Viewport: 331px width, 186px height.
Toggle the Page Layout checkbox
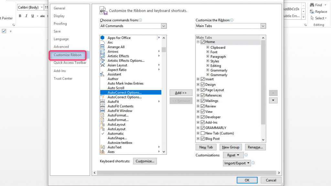tap(203, 90)
